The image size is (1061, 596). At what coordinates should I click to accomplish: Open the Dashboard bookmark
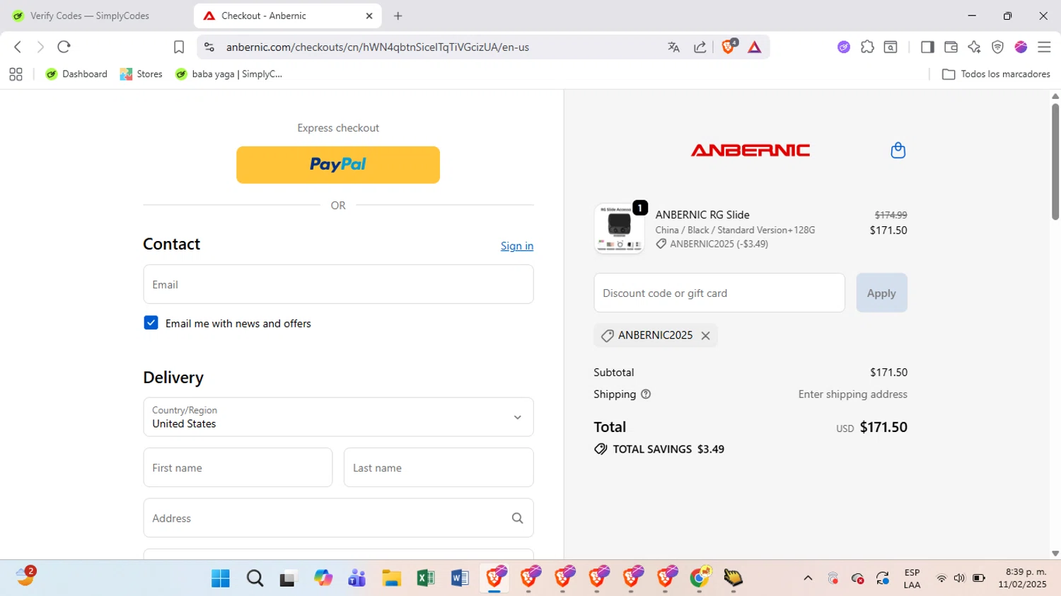pyautogui.click(x=76, y=74)
